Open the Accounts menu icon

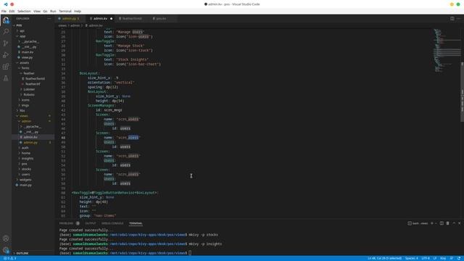tap(6, 239)
